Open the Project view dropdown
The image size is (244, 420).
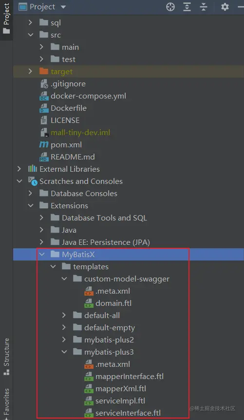point(63,7)
